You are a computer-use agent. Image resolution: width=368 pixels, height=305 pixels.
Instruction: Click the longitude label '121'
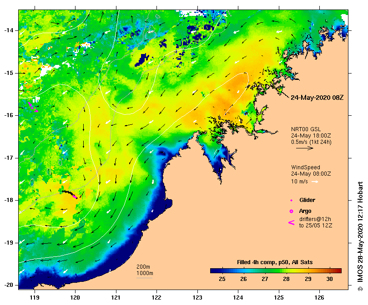pyautogui.click(x=116, y=297)
